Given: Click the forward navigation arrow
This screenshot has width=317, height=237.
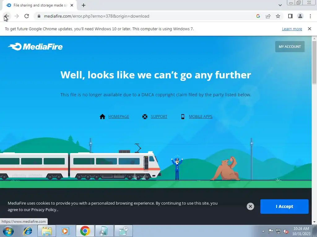Looking at the screenshot, I should [17, 16].
